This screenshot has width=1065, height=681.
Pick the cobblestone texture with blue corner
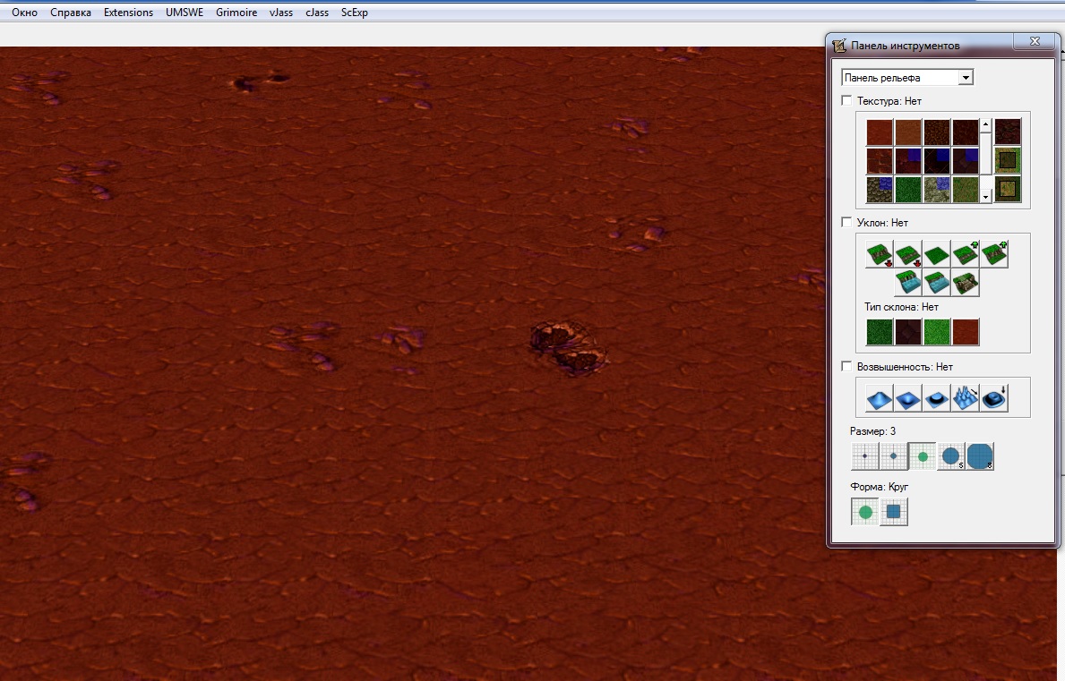[879, 189]
